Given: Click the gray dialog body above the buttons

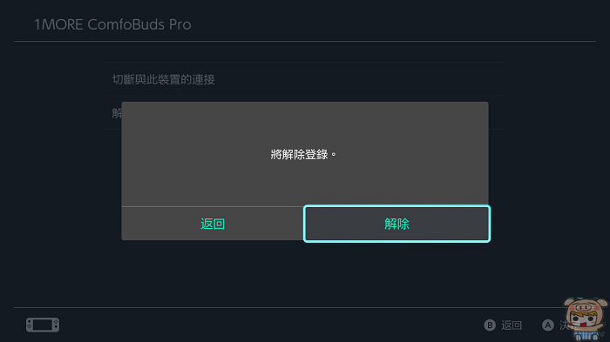Looking at the screenshot, I should tap(305, 154).
